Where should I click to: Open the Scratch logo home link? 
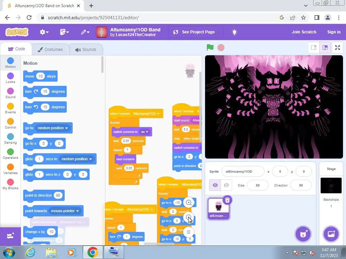17,32
